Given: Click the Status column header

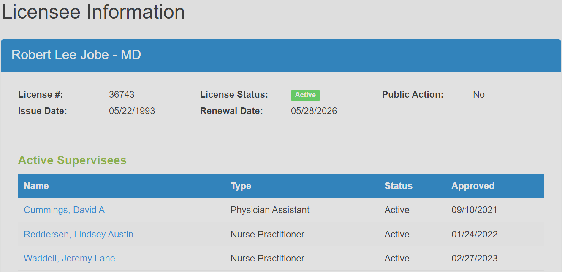Looking at the screenshot, I should 398,186.
